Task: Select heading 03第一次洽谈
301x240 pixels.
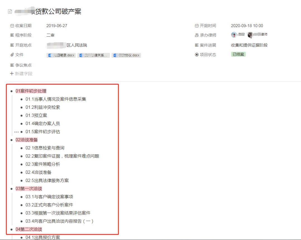Action: click(29, 189)
